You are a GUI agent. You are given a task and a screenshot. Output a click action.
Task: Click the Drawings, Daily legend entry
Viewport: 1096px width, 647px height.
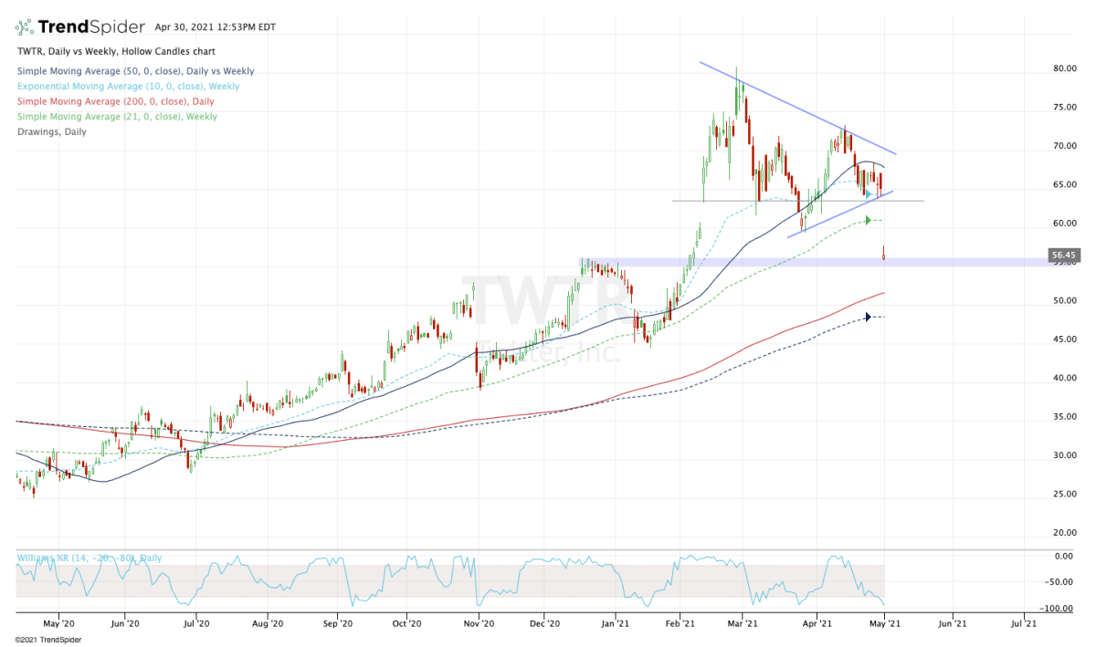pos(51,132)
